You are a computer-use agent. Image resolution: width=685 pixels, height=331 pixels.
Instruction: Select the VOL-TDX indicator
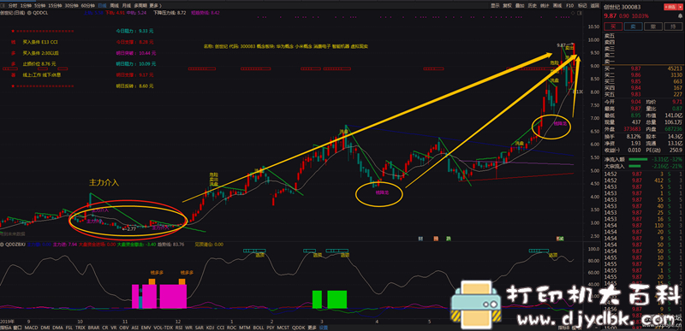pyautogui.click(x=164, y=327)
